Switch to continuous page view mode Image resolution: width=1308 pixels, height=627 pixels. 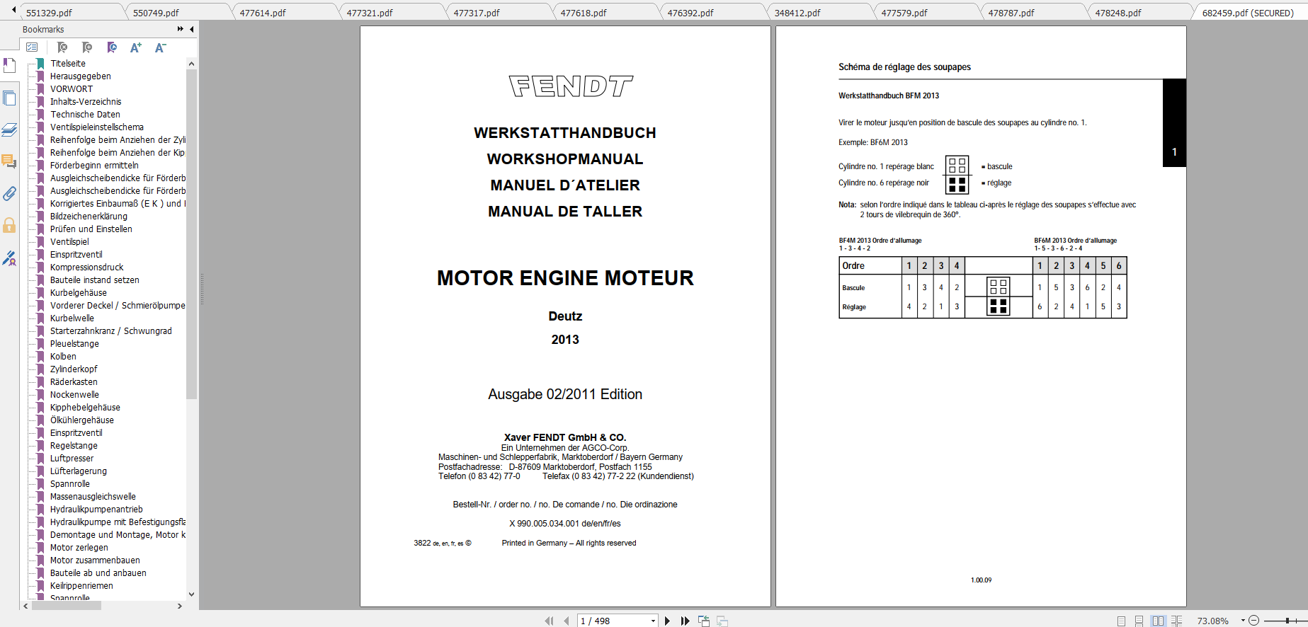click(x=1139, y=621)
